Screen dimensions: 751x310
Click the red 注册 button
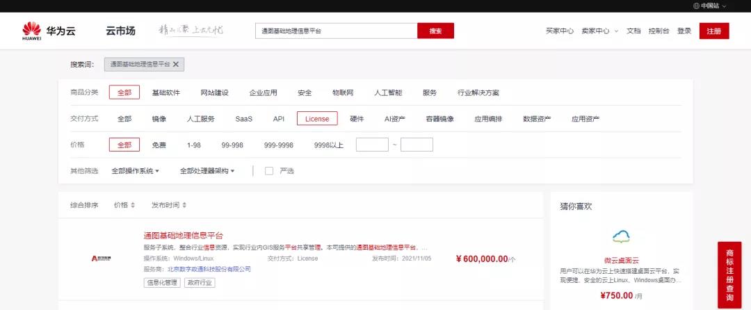(714, 31)
